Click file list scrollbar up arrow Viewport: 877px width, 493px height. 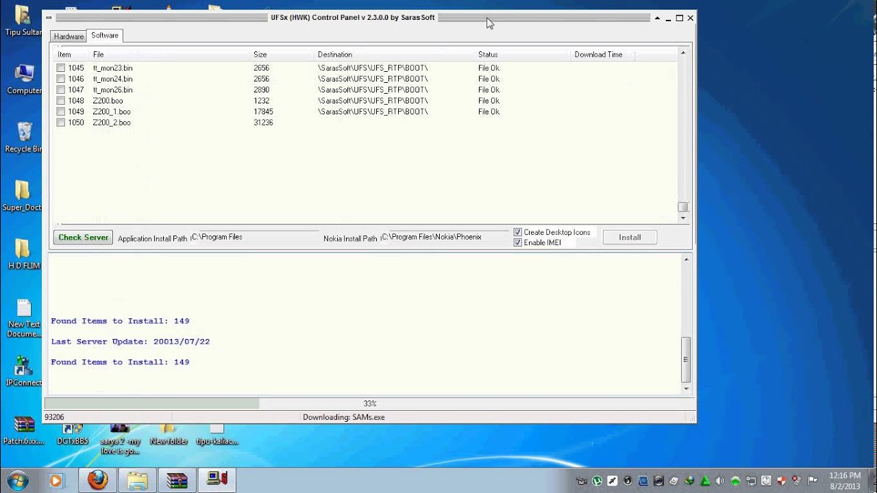coord(683,53)
